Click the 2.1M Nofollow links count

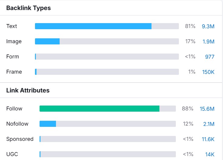(x=208, y=124)
